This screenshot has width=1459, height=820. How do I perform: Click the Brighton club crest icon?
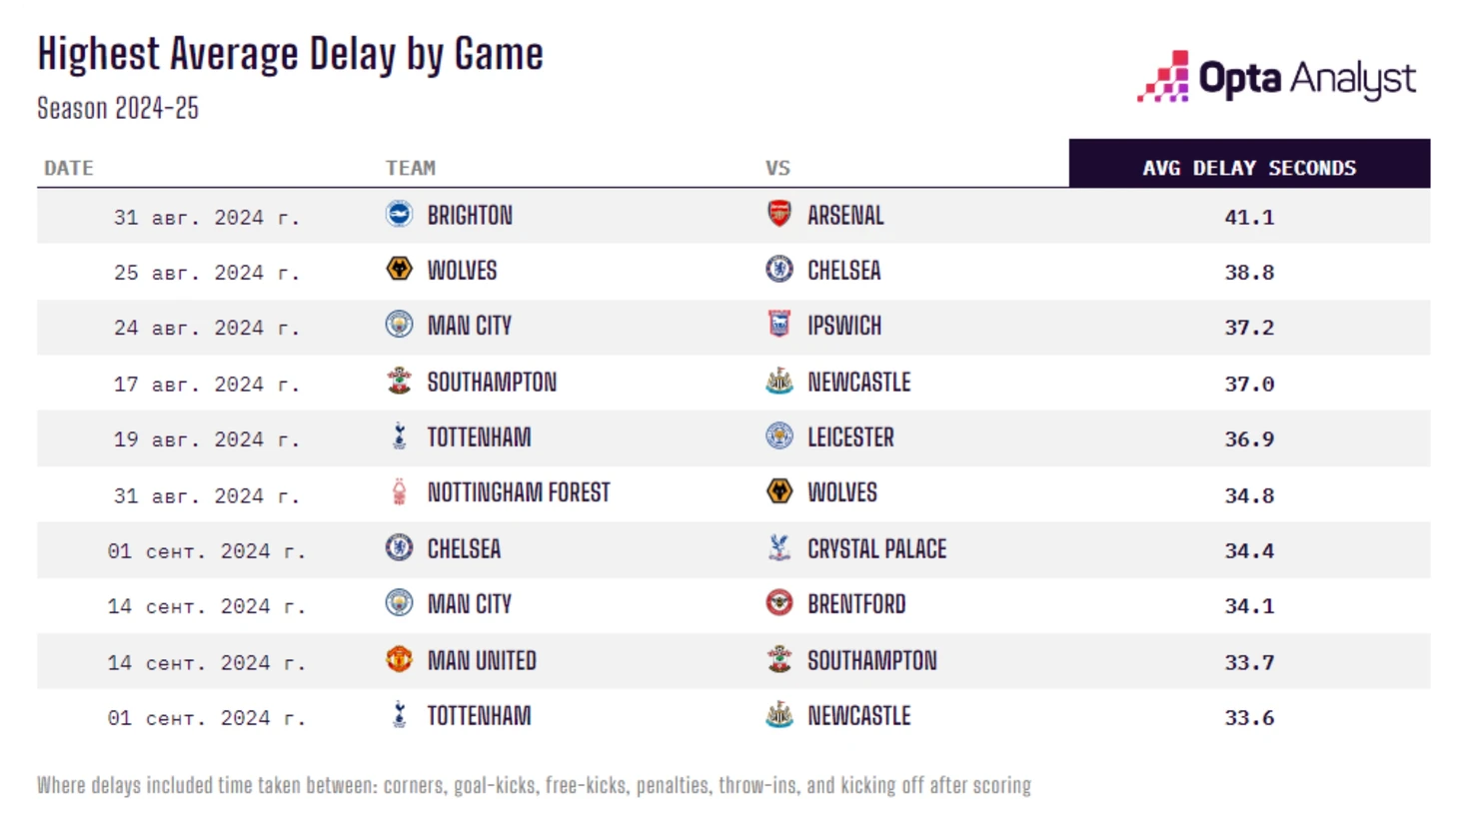399,214
